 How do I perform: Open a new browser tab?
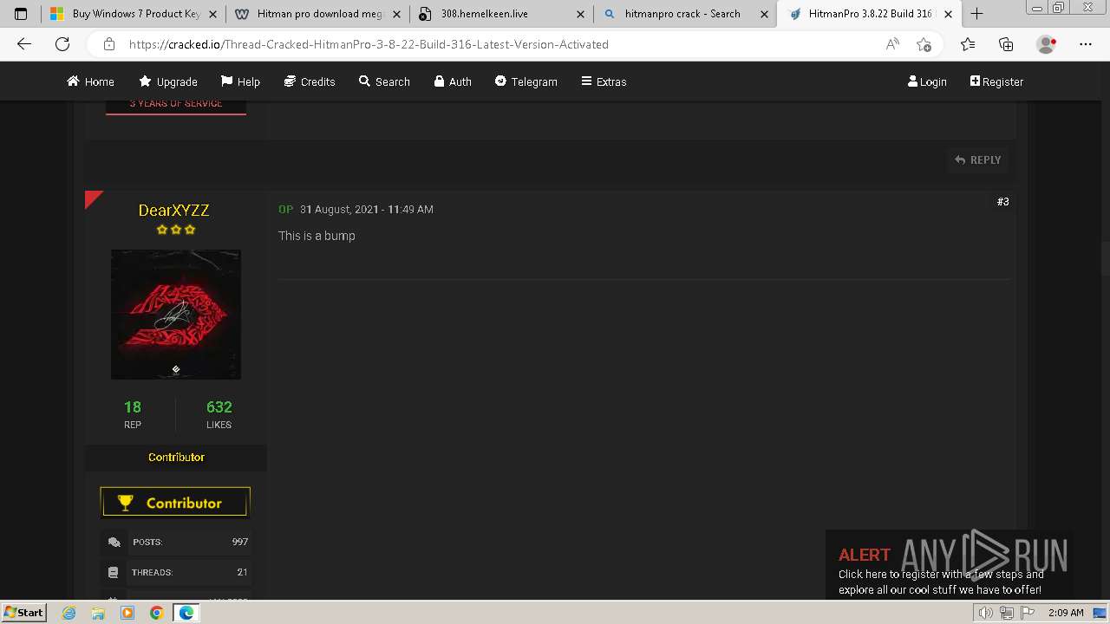point(976,14)
